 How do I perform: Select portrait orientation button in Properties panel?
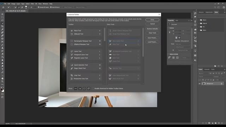pyautogui.click(x=176, y=38)
